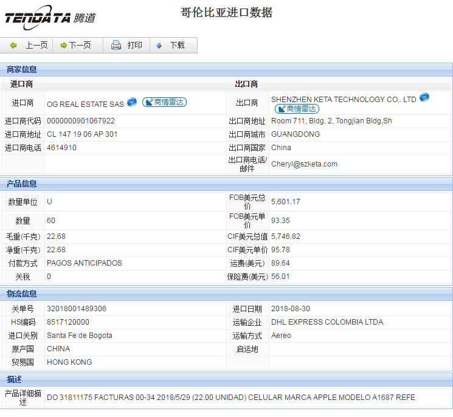Collapse the 商家信息 section header

coord(22,69)
